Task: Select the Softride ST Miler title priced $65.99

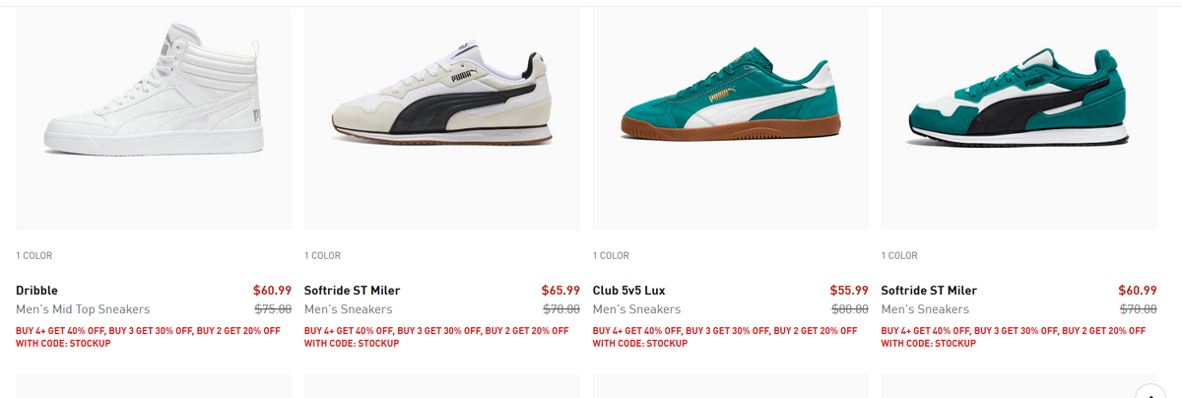Action: coord(353,291)
